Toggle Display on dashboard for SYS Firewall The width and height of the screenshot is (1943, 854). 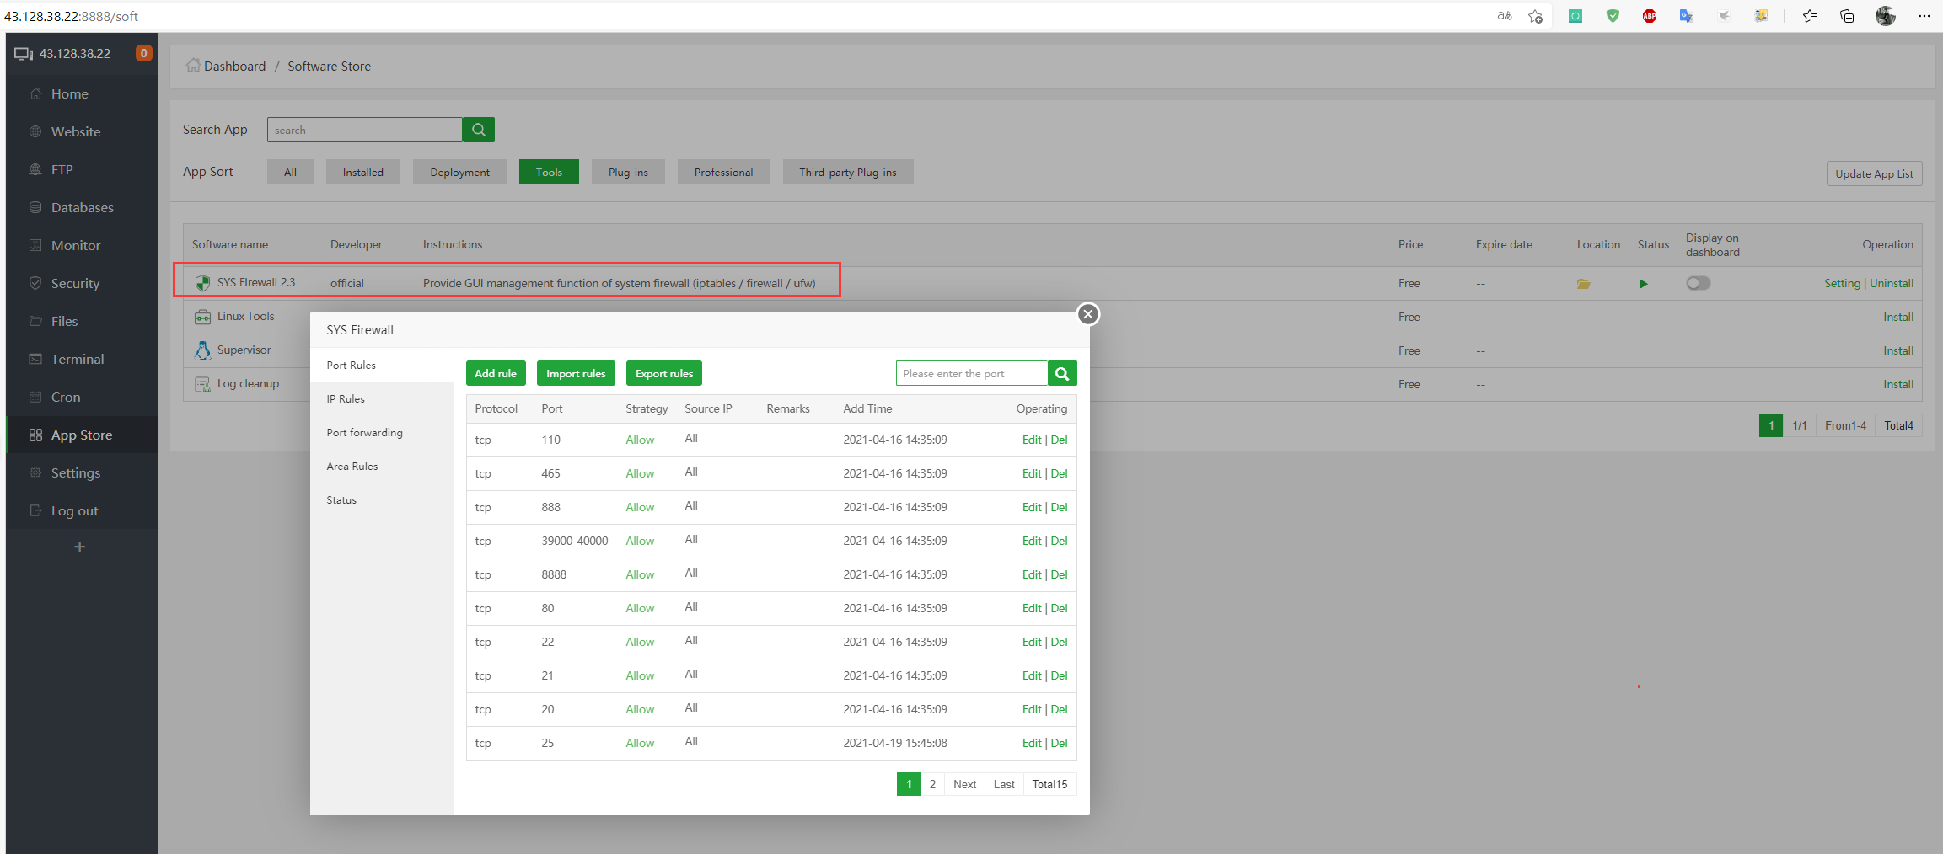tap(1698, 284)
